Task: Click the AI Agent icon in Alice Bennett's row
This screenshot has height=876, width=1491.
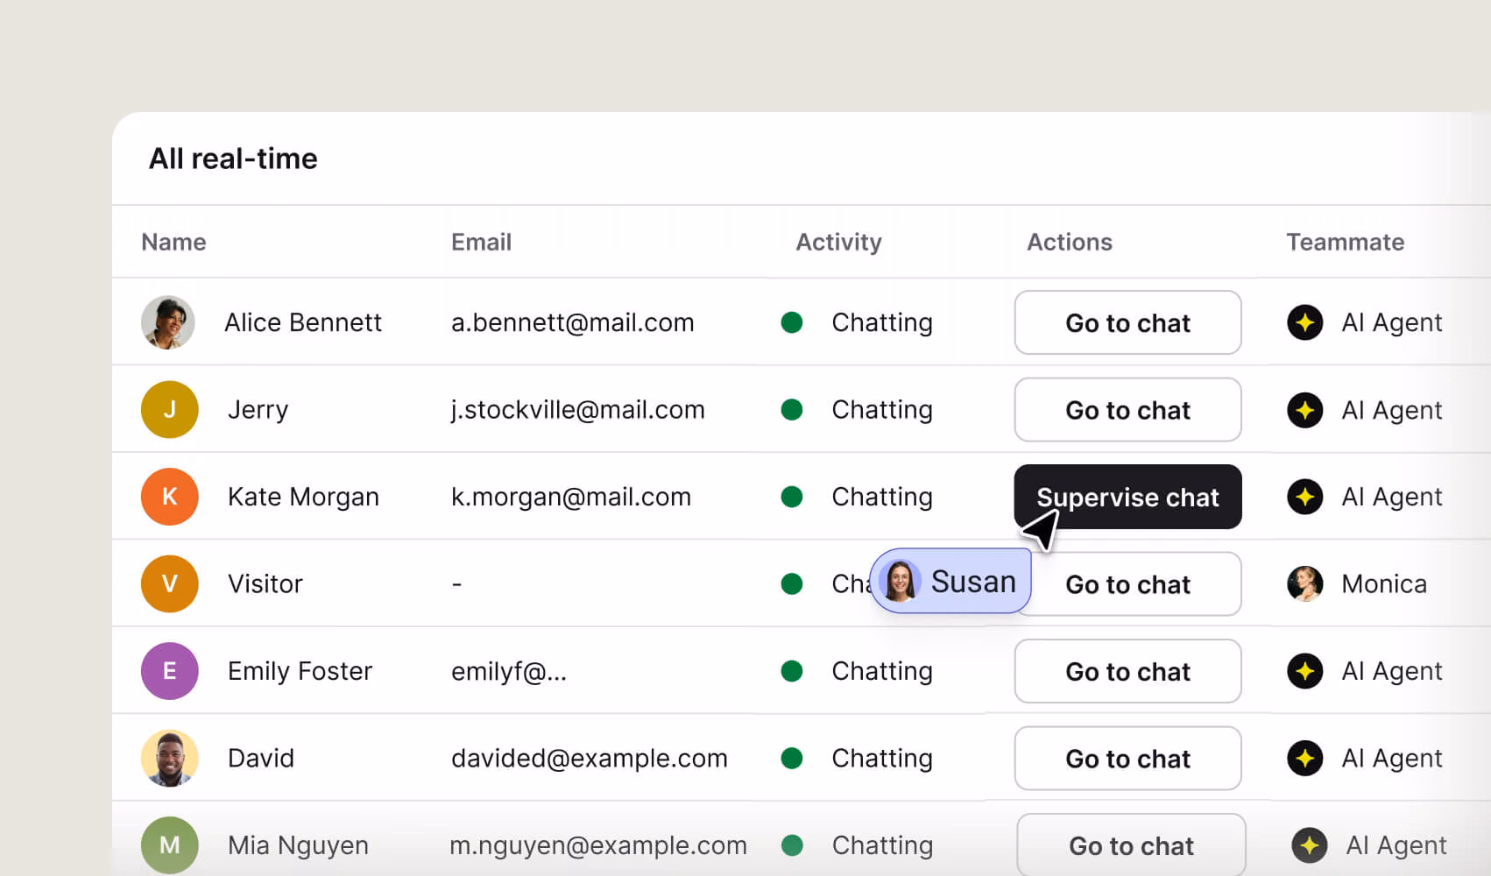Action: pyautogui.click(x=1304, y=322)
